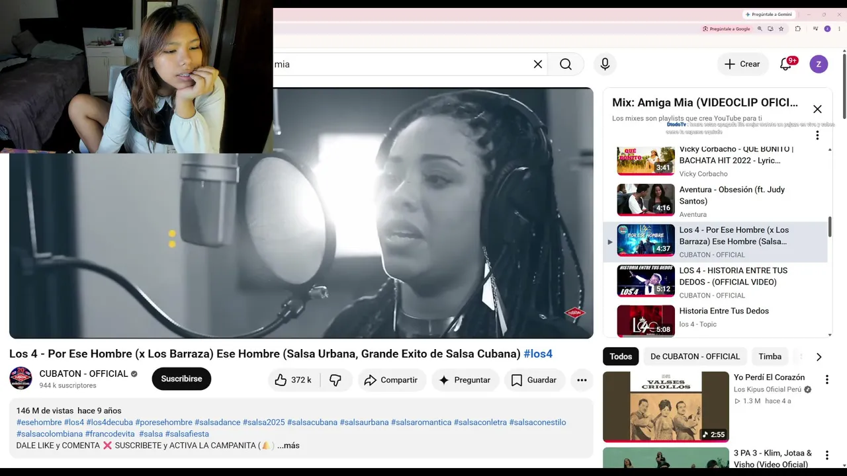Viewport: 847px width, 476px height.
Task: Select the Todos filter chip
Action: pyautogui.click(x=621, y=356)
